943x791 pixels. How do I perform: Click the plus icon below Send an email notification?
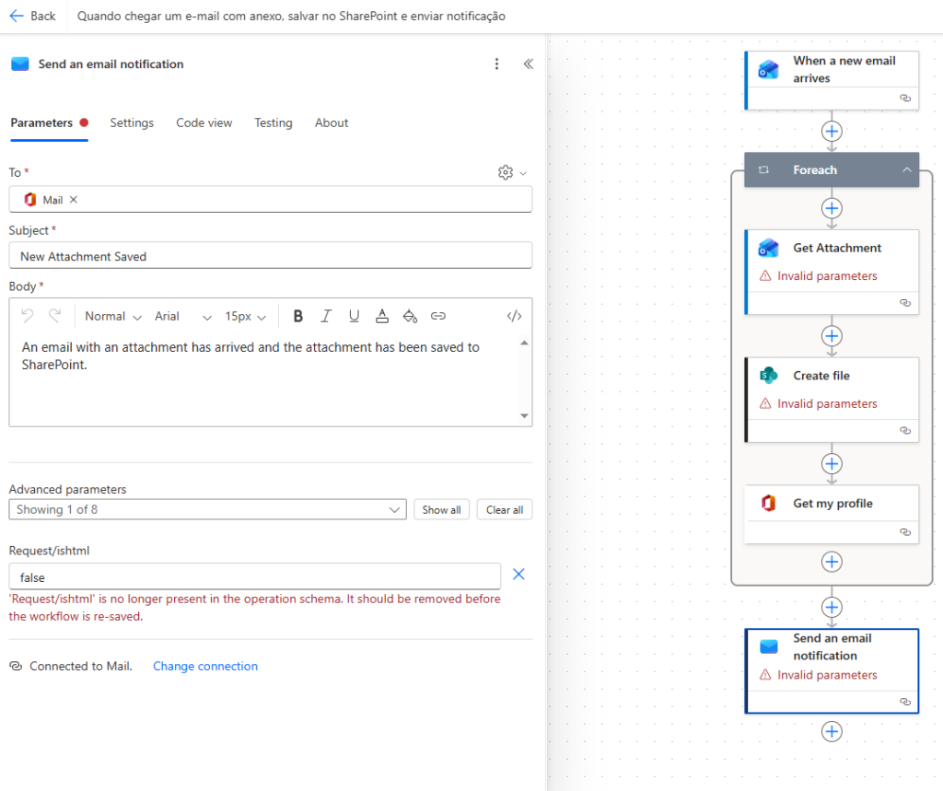pos(832,731)
